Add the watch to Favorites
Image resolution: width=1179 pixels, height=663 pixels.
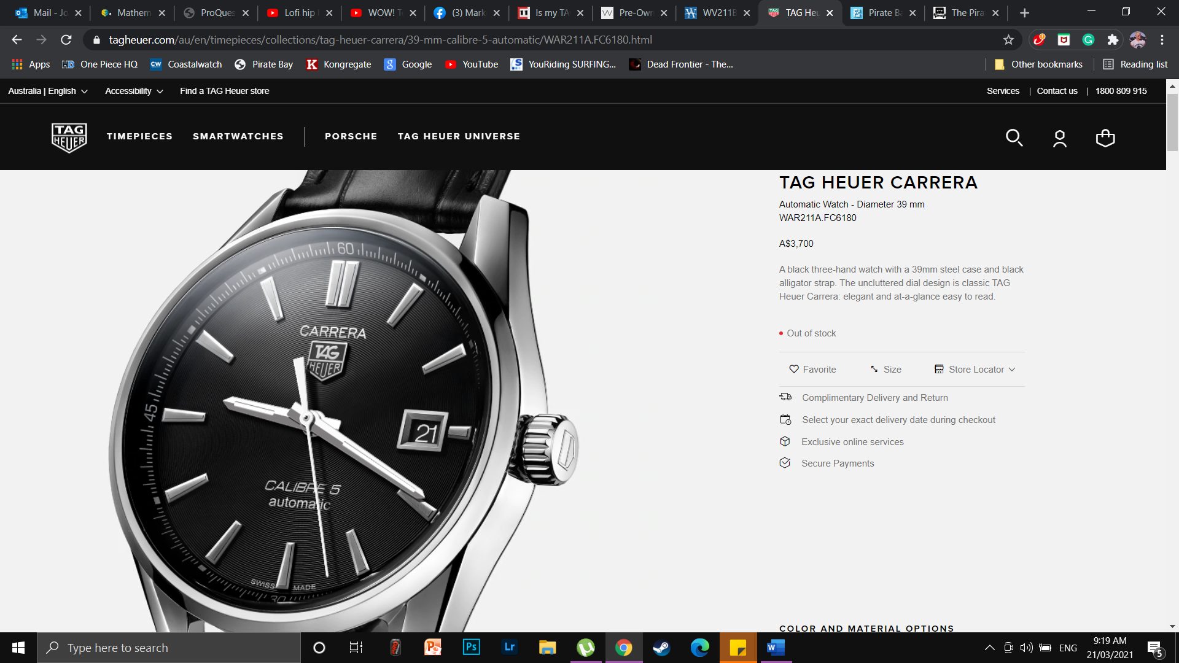(812, 370)
